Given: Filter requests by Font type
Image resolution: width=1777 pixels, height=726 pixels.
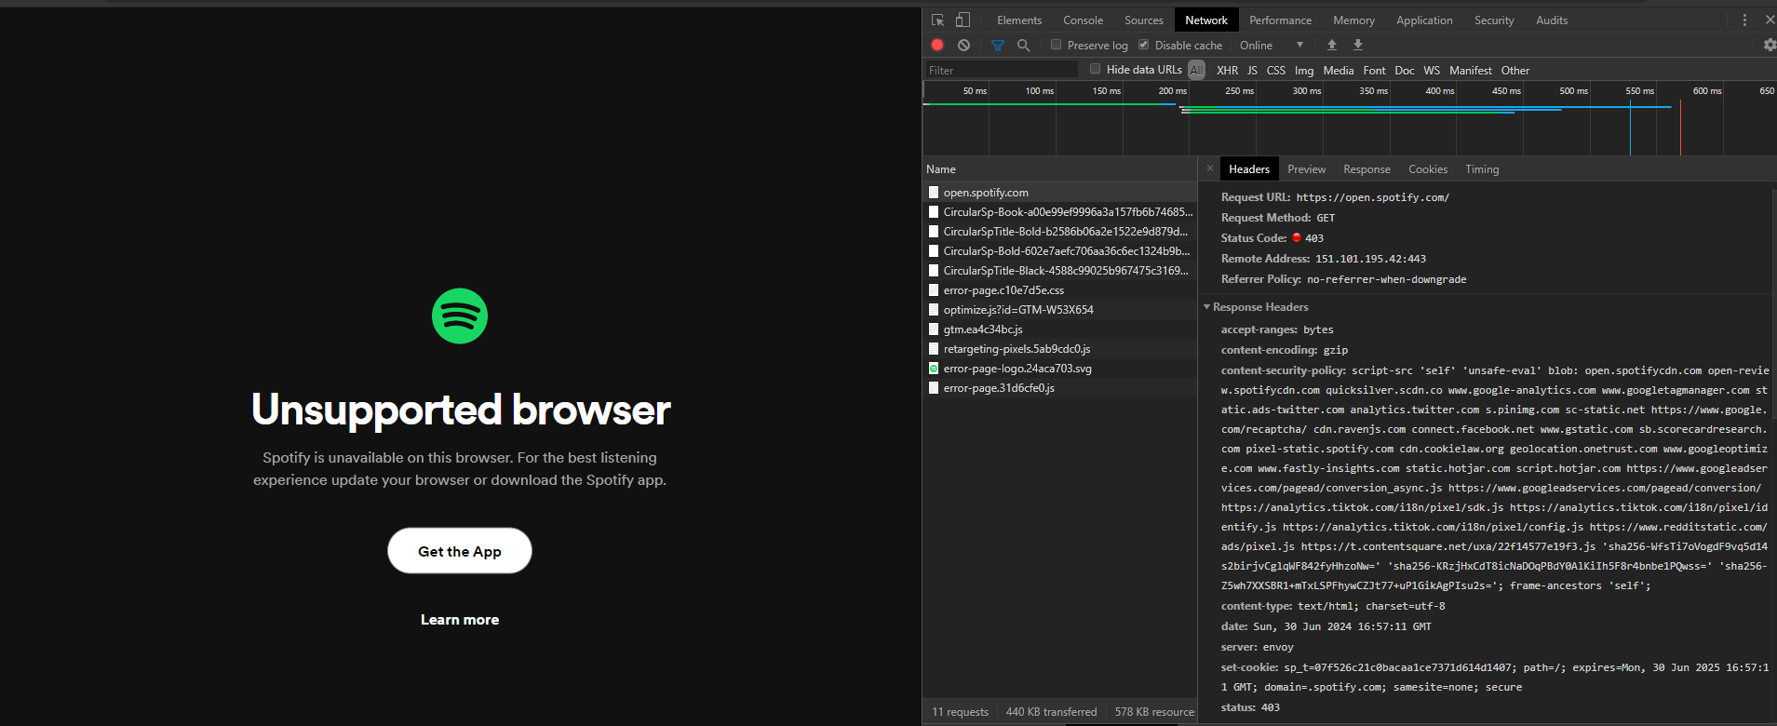Looking at the screenshot, I should tap(1374, 70).
